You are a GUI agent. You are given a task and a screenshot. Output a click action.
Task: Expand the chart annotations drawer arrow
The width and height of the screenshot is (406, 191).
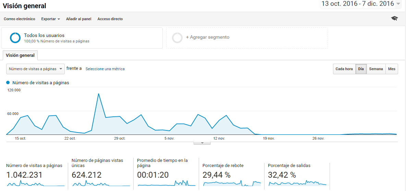[x=202, y=143]
